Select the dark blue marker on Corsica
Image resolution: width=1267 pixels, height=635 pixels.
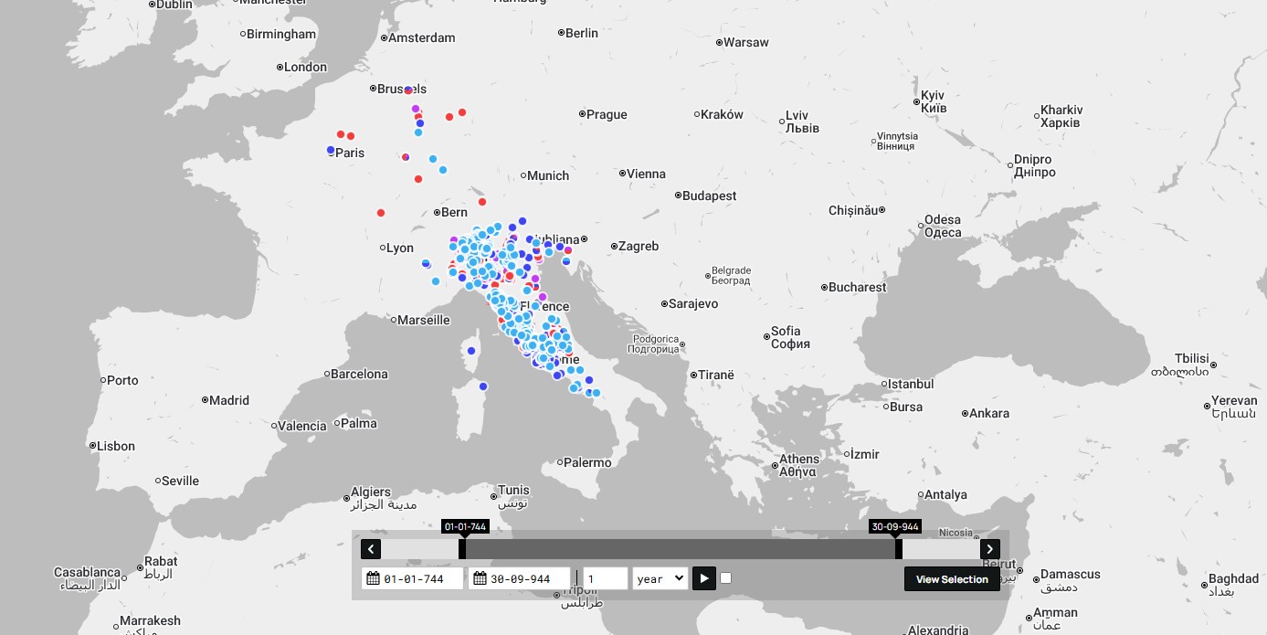click(x=471, y=350)
